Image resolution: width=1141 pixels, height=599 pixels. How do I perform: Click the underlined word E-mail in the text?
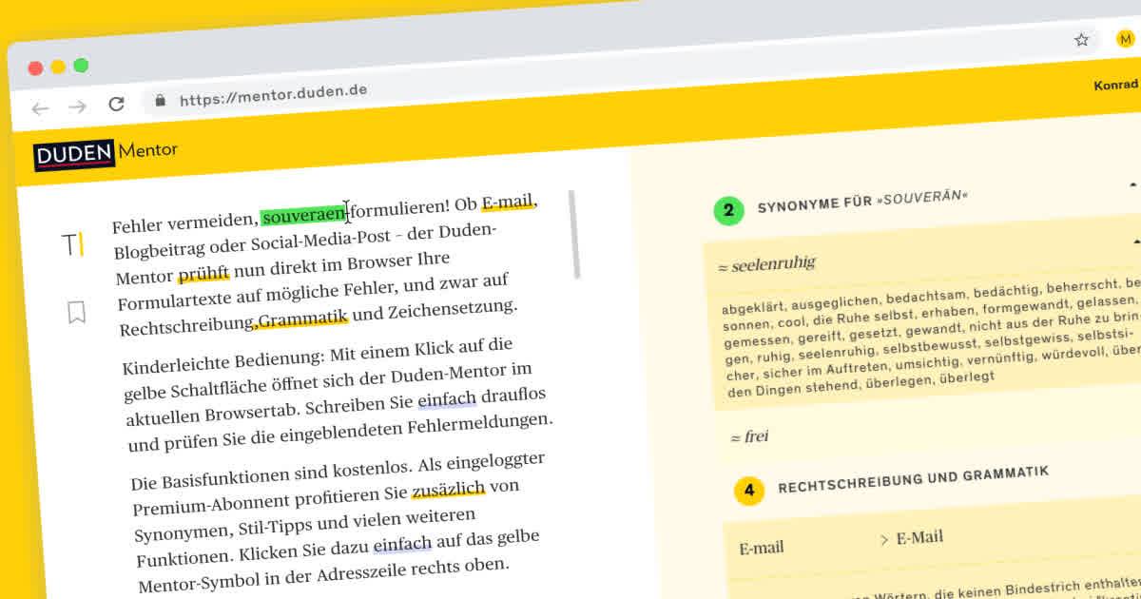[x=509, y=203]
